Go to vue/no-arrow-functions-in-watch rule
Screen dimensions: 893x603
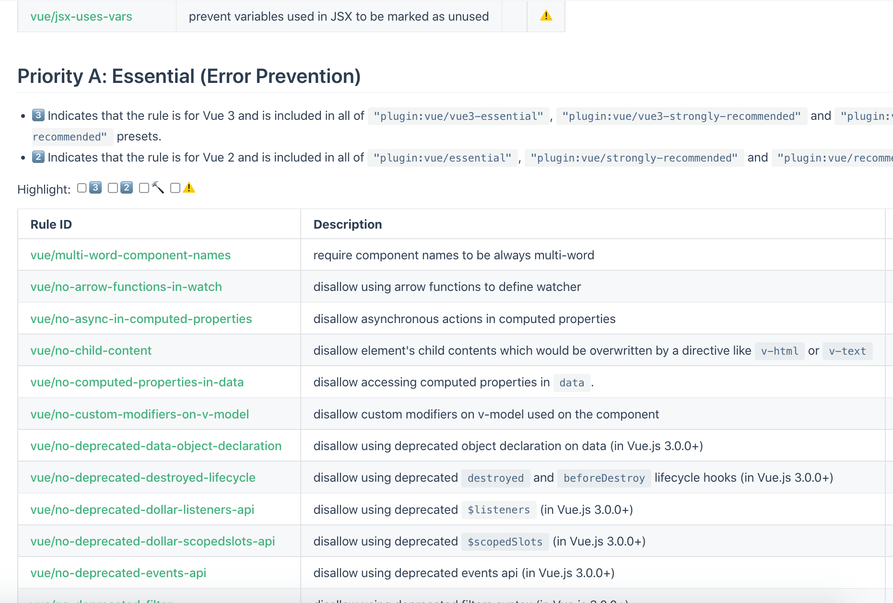point(126,287)
